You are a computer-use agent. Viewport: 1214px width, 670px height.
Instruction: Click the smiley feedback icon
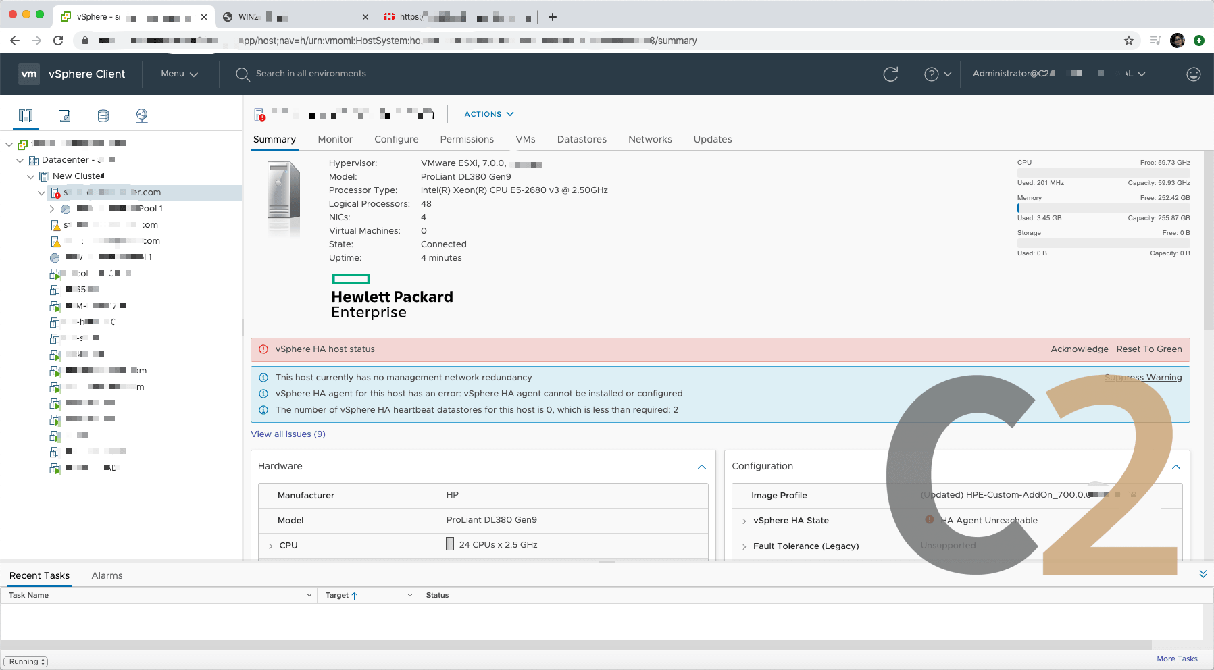[x=1193, y=74]
